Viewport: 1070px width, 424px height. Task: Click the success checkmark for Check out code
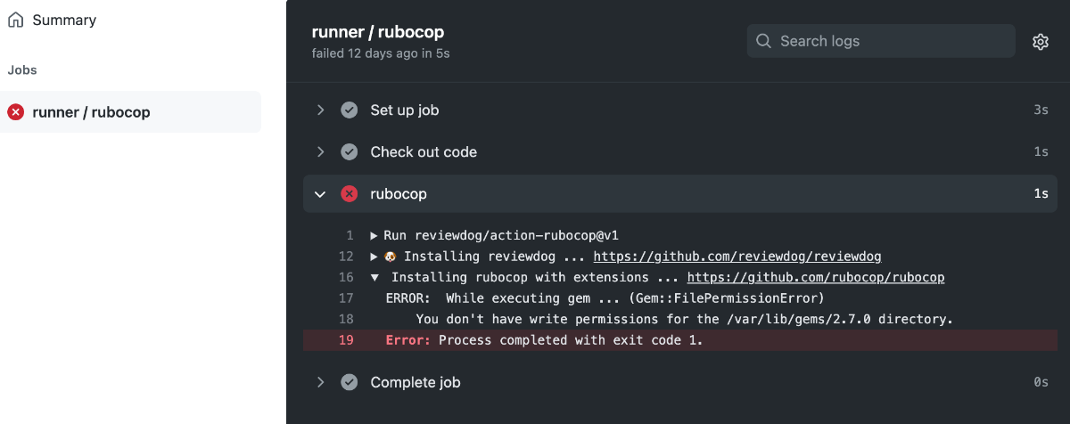coord(350,152)
